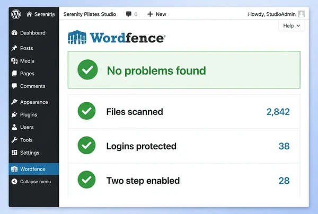This screenshot has width=318, height=214.
Task: Click the New content button
Action: (157, 14)
